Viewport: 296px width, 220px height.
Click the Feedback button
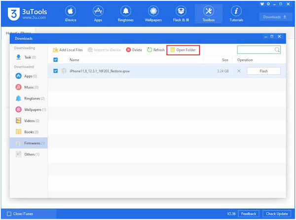coord(249,214)
